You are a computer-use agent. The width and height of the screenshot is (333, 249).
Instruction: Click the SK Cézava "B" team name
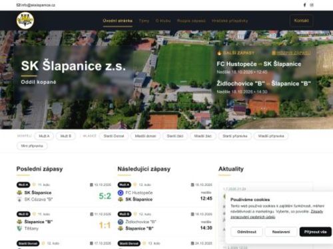tap(39, 199)
